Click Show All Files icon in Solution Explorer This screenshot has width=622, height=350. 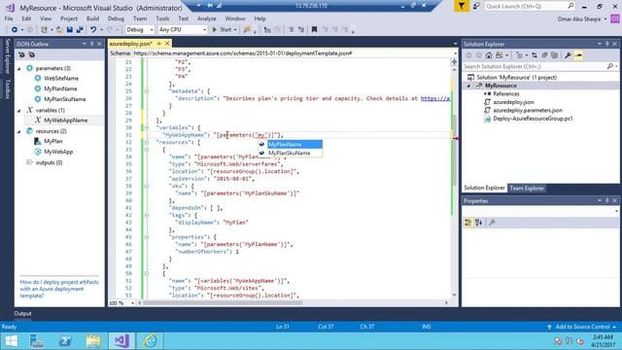coord(555,55)
